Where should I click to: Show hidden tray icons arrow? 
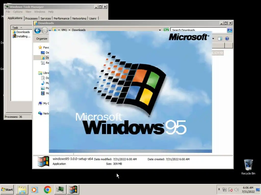(x=219, y=189)
